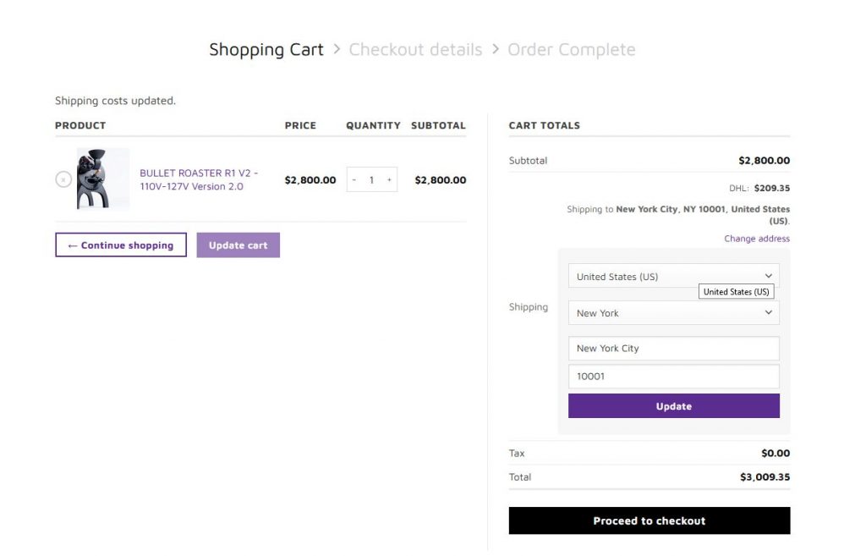The height and width of the screenshot is (556, 866).
Task: Click the United States (US) tooltip
Action: pos(736,292)
